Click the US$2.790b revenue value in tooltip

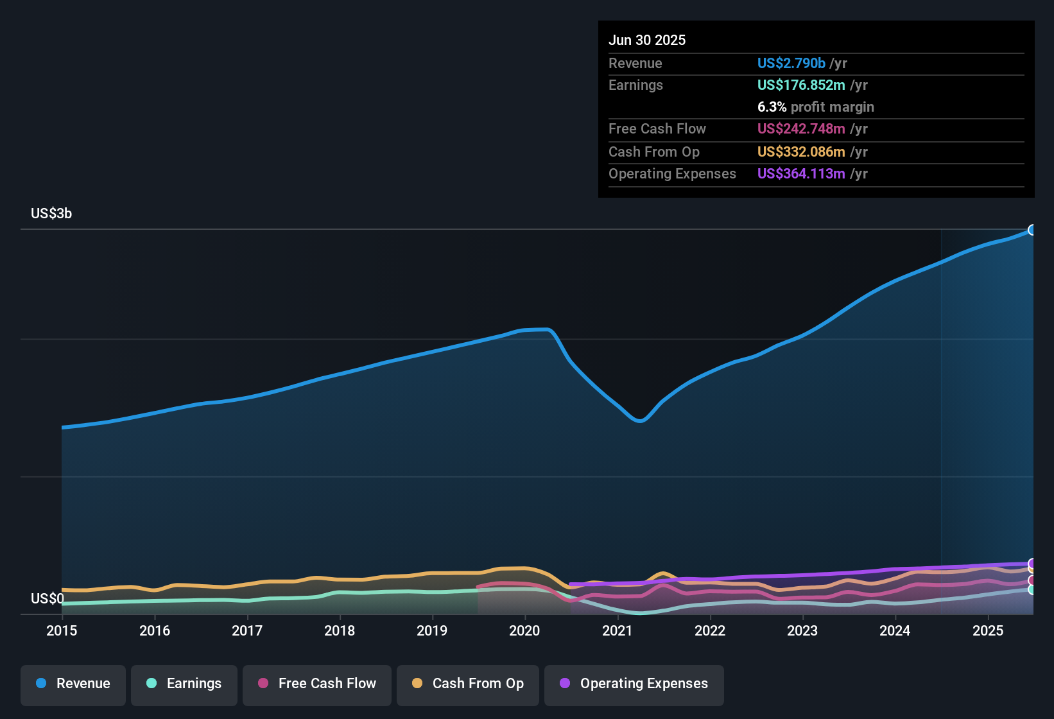[x=791, y=63]
